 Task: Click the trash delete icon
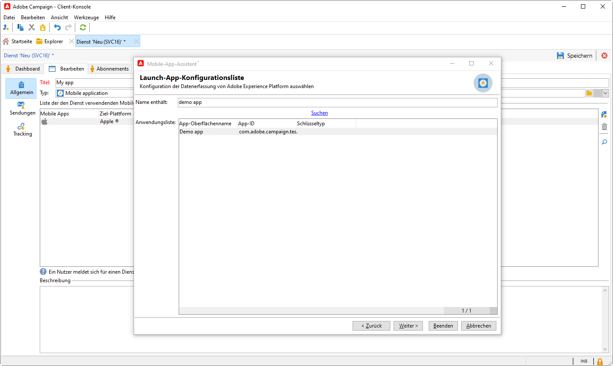[604, 127]
